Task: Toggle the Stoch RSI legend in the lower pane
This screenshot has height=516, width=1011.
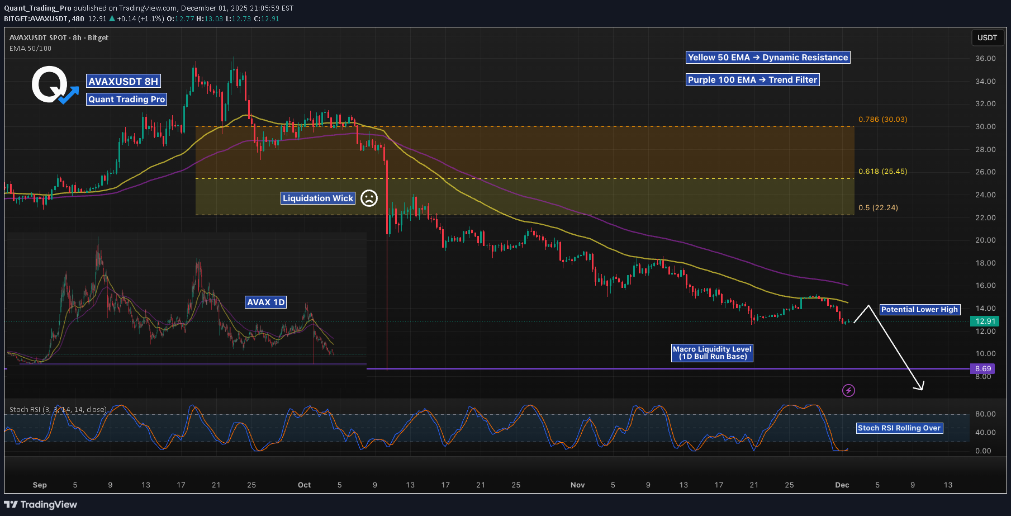Action: tap(58, 409)
